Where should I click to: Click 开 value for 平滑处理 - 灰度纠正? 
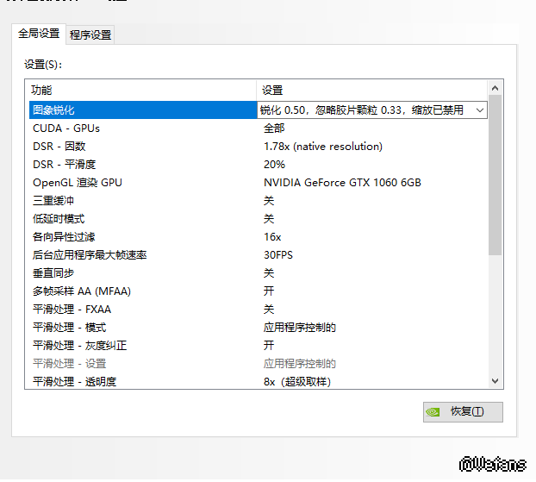(269, 346)
